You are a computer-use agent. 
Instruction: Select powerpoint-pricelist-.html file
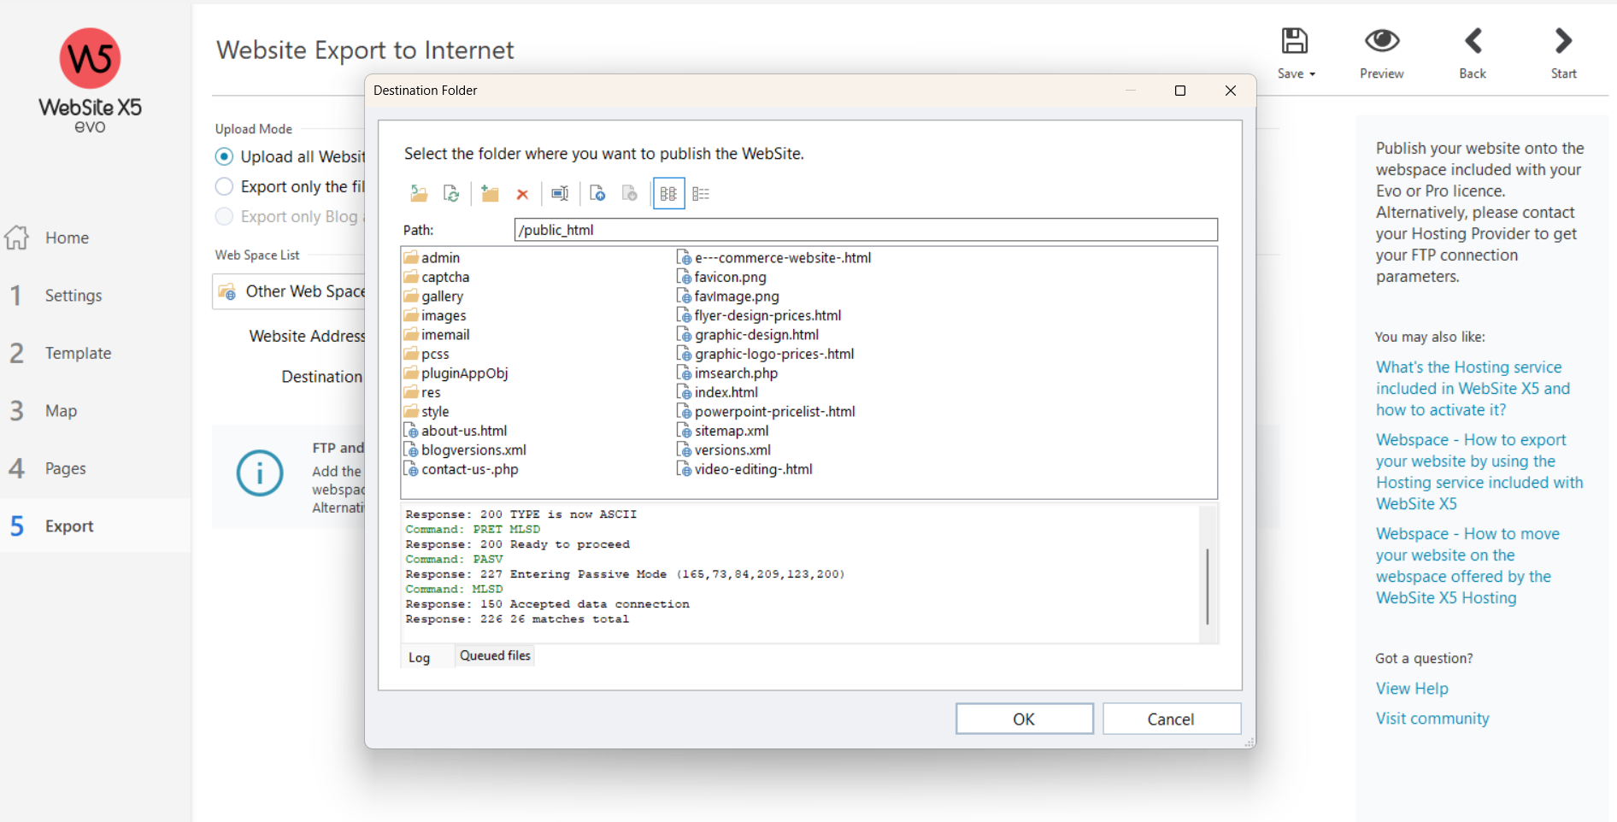766,412
